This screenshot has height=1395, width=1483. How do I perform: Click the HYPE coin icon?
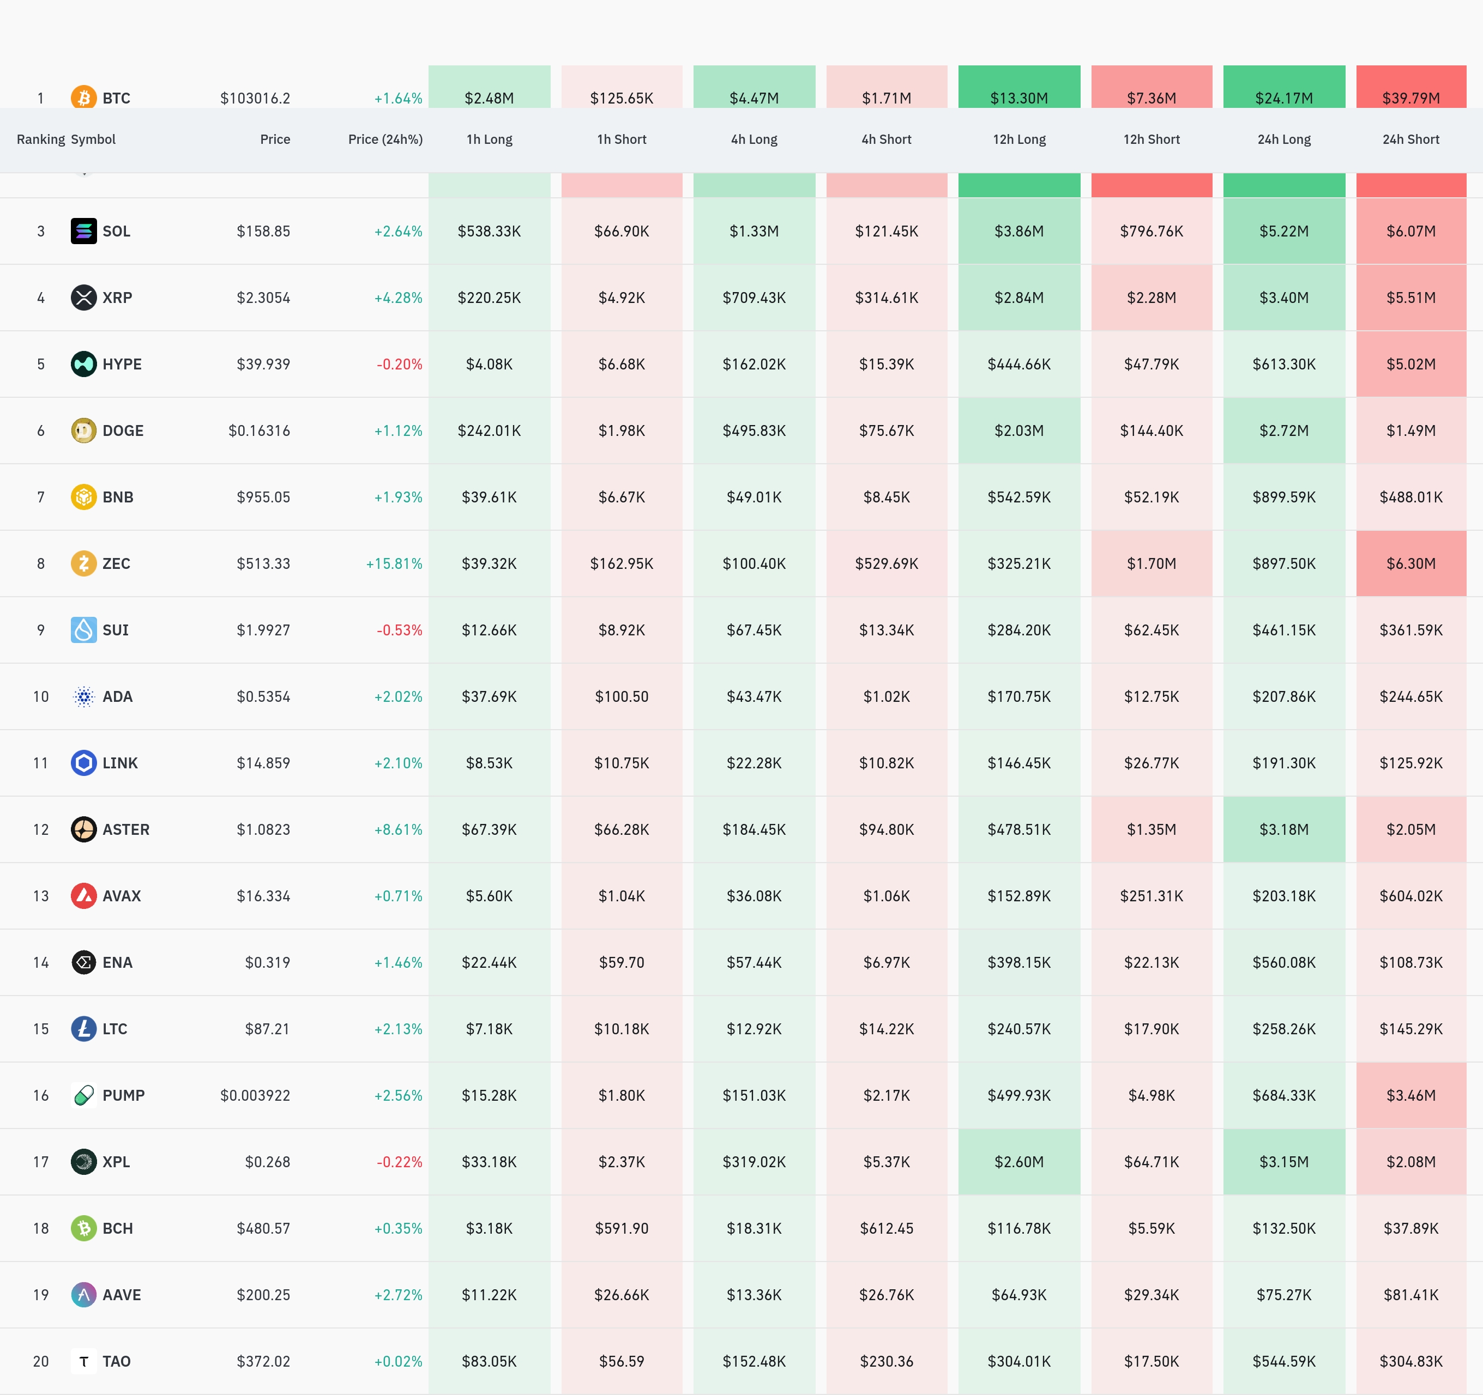tap(83, 364)
